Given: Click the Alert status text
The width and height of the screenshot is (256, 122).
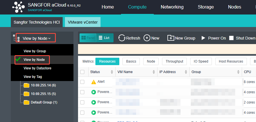Looking at the screenshot, I should 101,82.
